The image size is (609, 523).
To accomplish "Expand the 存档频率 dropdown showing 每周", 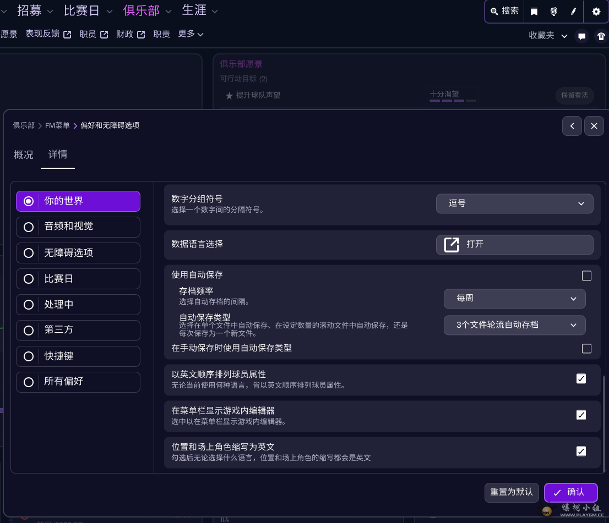I will (514, 298).
